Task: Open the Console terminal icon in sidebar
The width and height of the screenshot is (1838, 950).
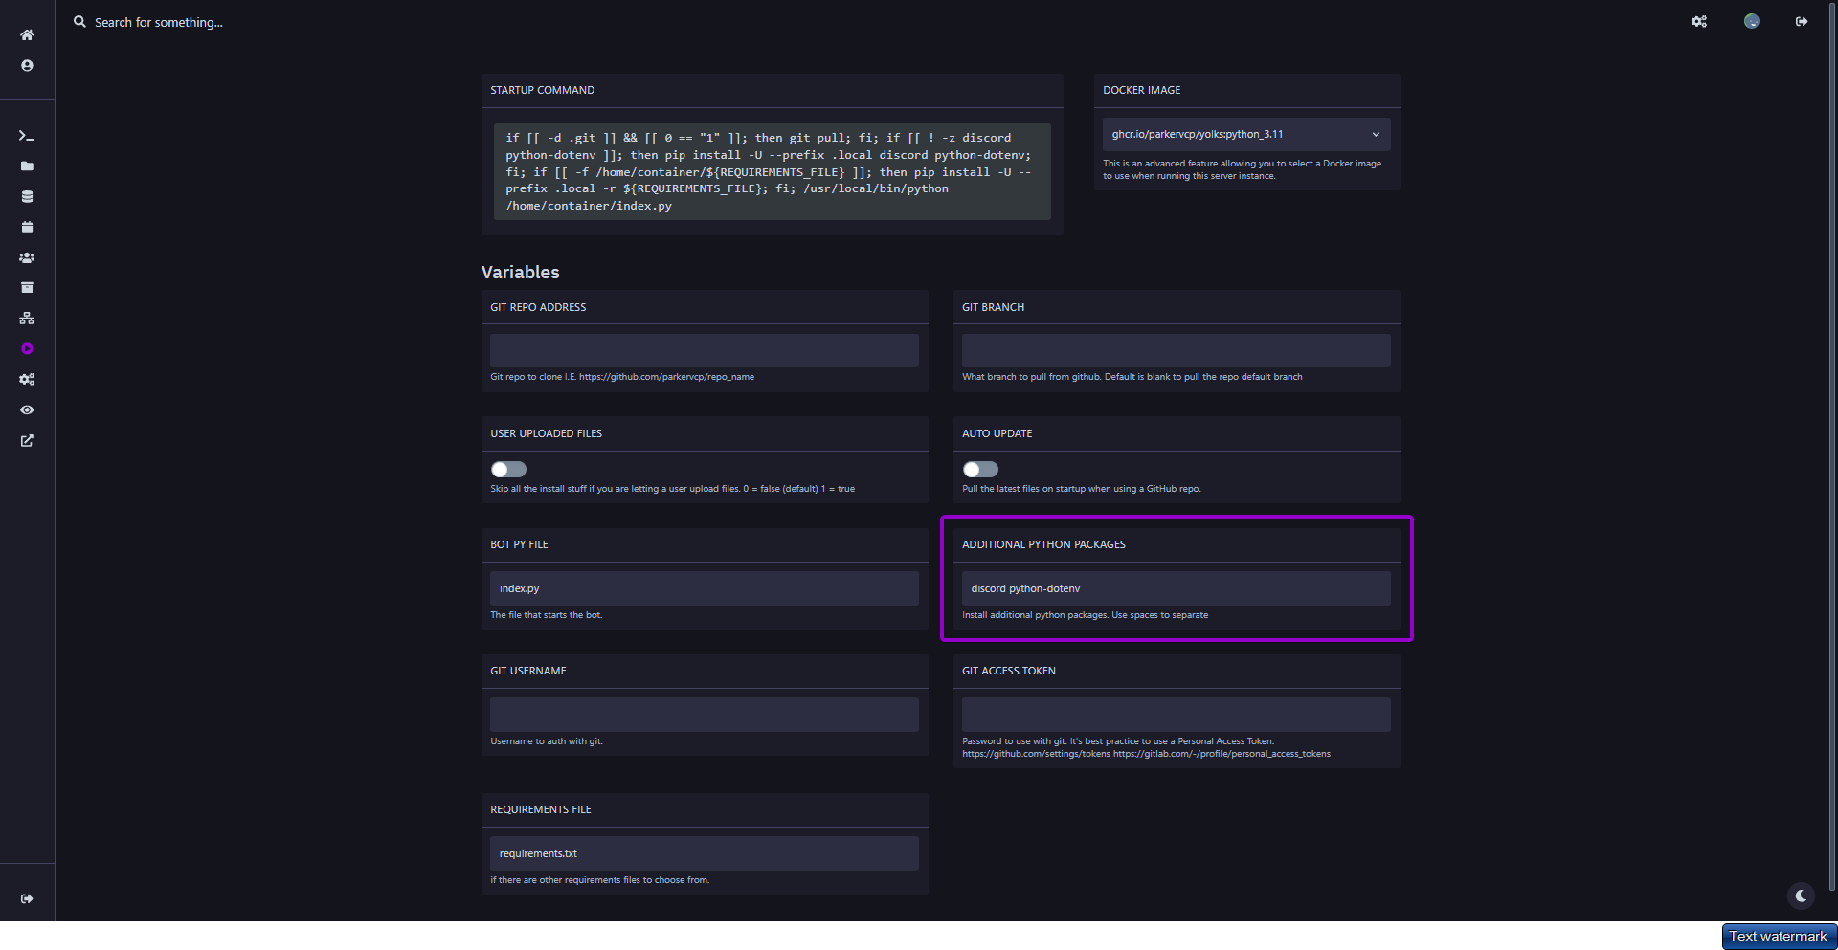Action: coord(27,136)
